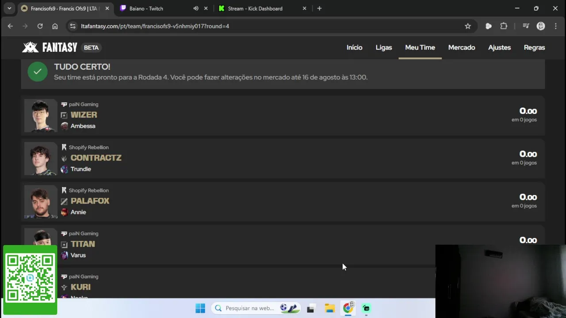View site information icon in address bar
The width and height of the screenshot is (566, 318).
(x=73, y=26)
